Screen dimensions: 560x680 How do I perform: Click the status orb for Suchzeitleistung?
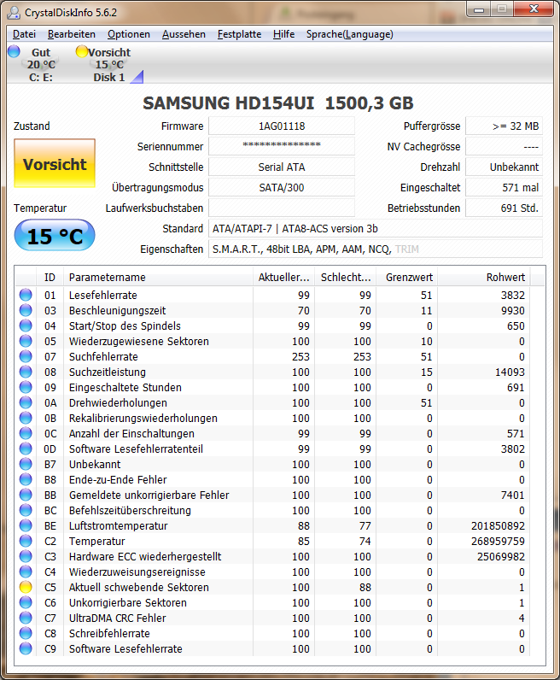(26, 372)
